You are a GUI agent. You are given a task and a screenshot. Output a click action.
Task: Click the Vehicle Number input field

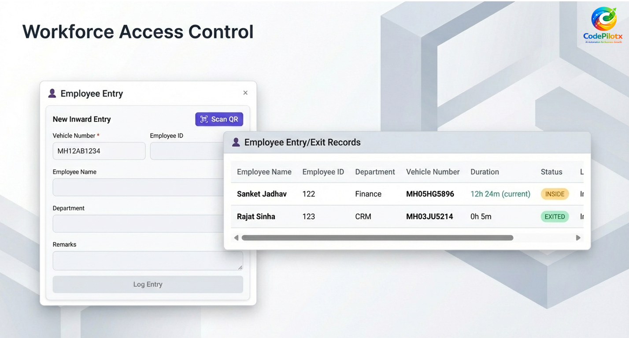pos(99,151)
